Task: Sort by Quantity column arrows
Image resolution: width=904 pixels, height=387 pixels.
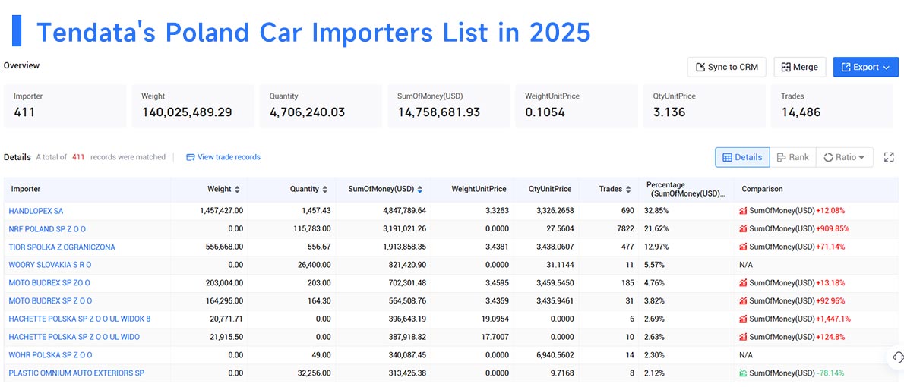Action: [324, 189]
